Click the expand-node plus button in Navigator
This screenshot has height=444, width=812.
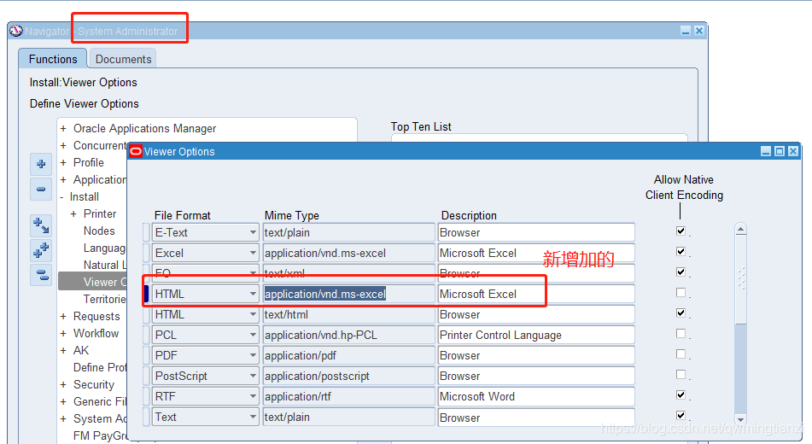pos(41,164)
